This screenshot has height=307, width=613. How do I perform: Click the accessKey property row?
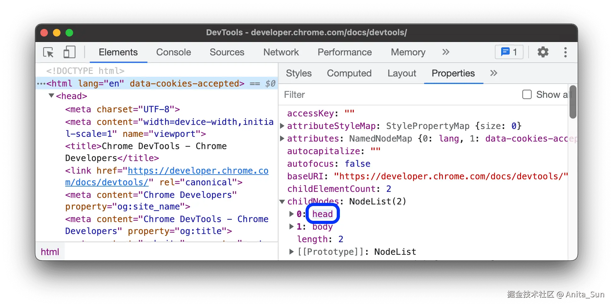click(321, 114)
